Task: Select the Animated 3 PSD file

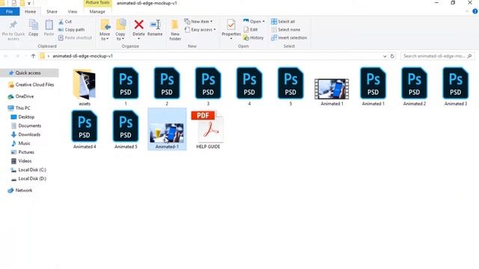Action: pos(456,87)
